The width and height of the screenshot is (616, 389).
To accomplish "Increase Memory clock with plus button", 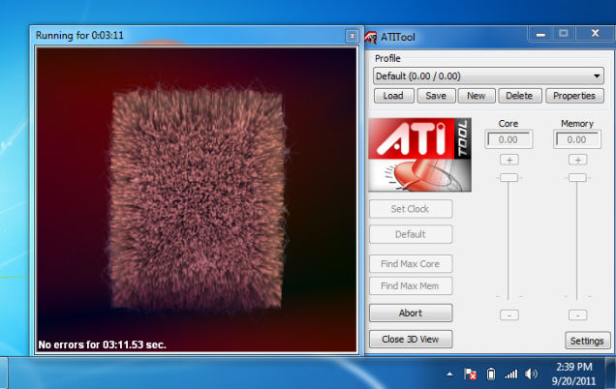I will click(577, 160).
